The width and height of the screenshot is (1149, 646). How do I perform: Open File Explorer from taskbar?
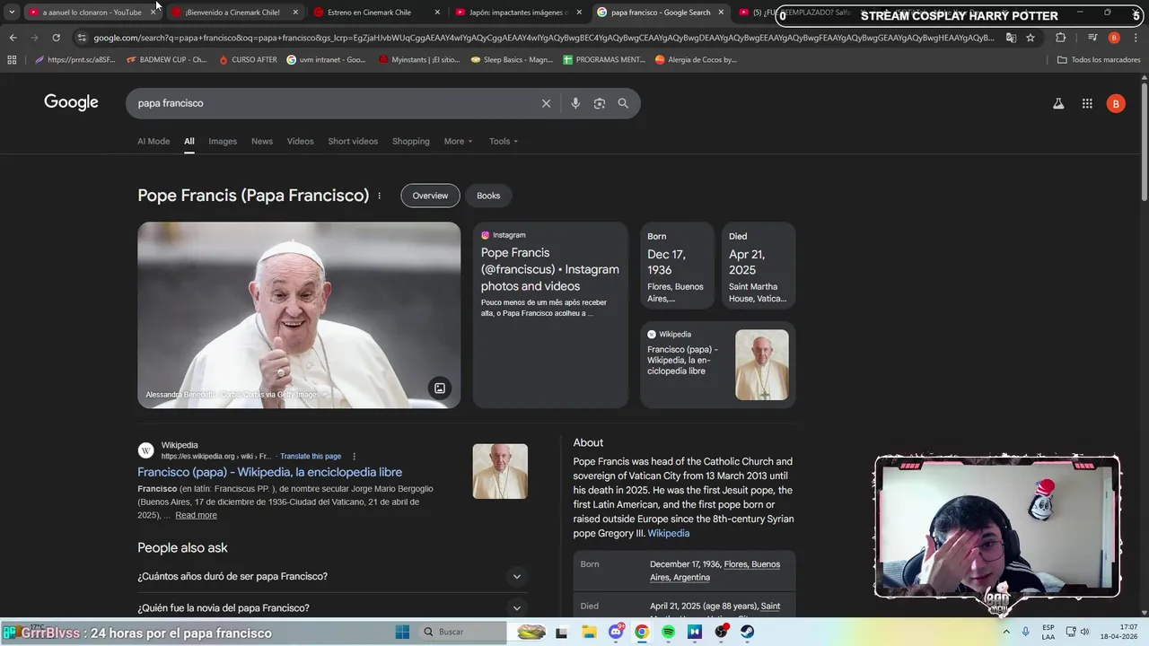click(x=589, y=632)
